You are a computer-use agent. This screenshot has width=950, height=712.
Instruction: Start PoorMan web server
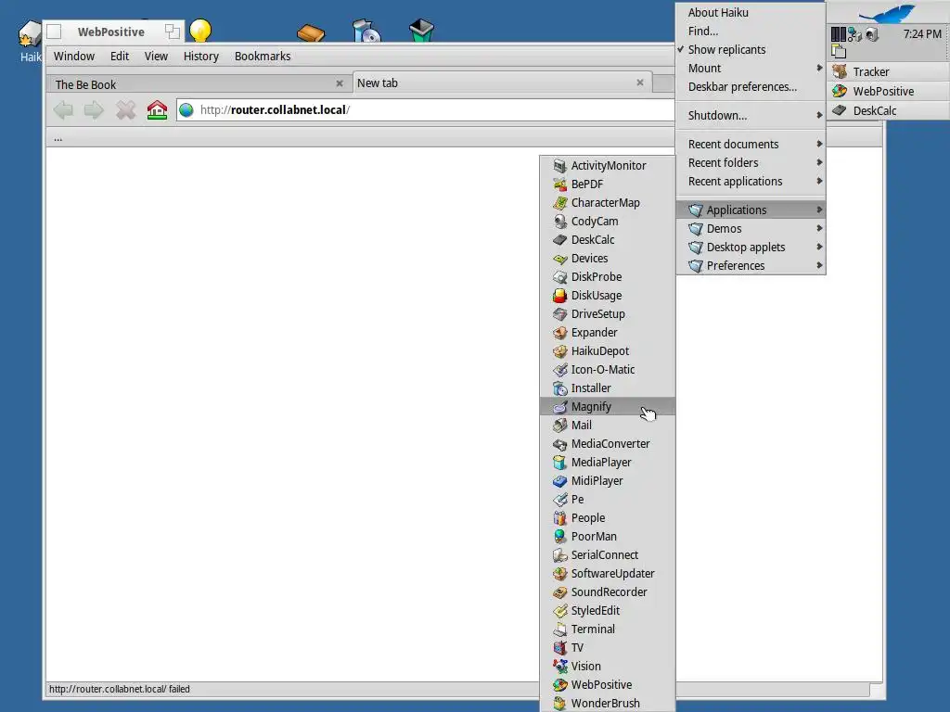607,537
